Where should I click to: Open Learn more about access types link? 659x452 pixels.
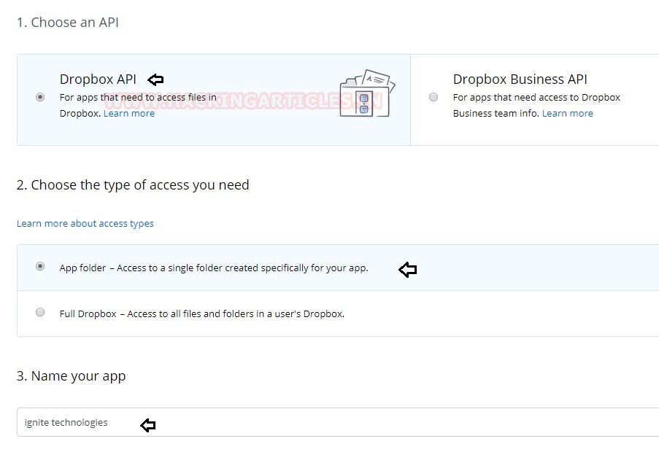point(85,224)
